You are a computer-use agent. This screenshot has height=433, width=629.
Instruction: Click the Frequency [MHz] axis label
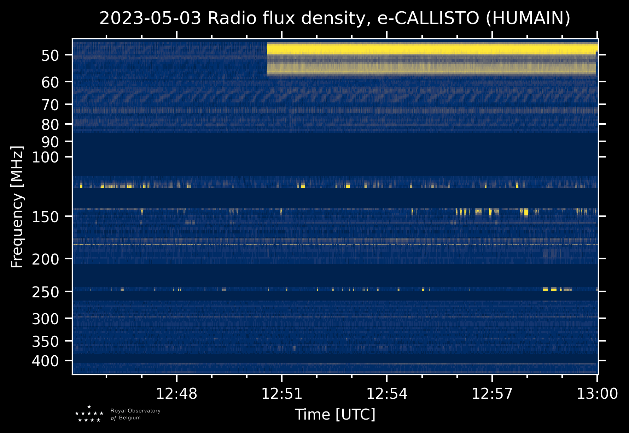coord(17,207)
